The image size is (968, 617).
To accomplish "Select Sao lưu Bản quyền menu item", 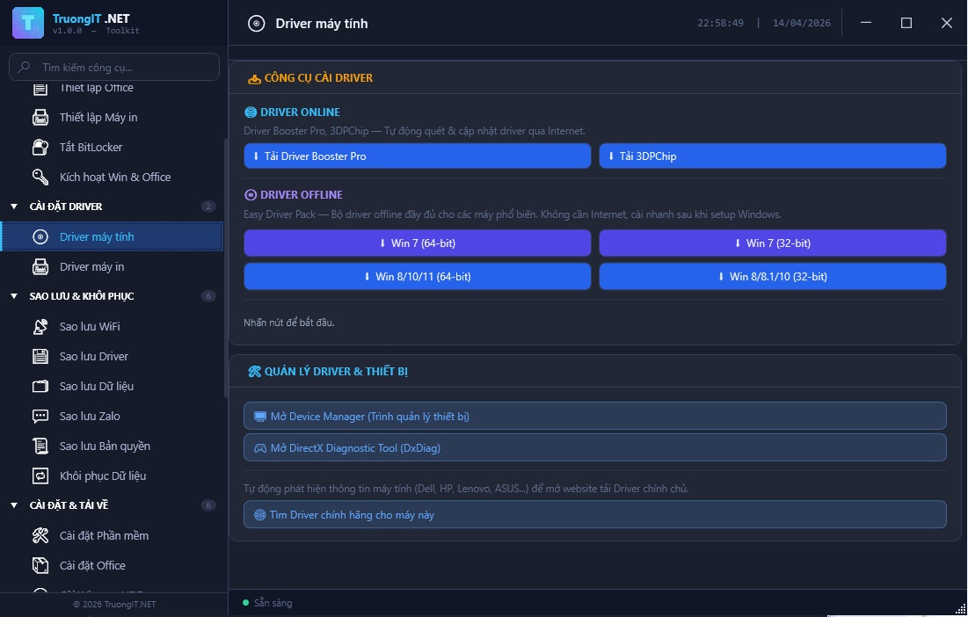I will [x=105, y=446].
